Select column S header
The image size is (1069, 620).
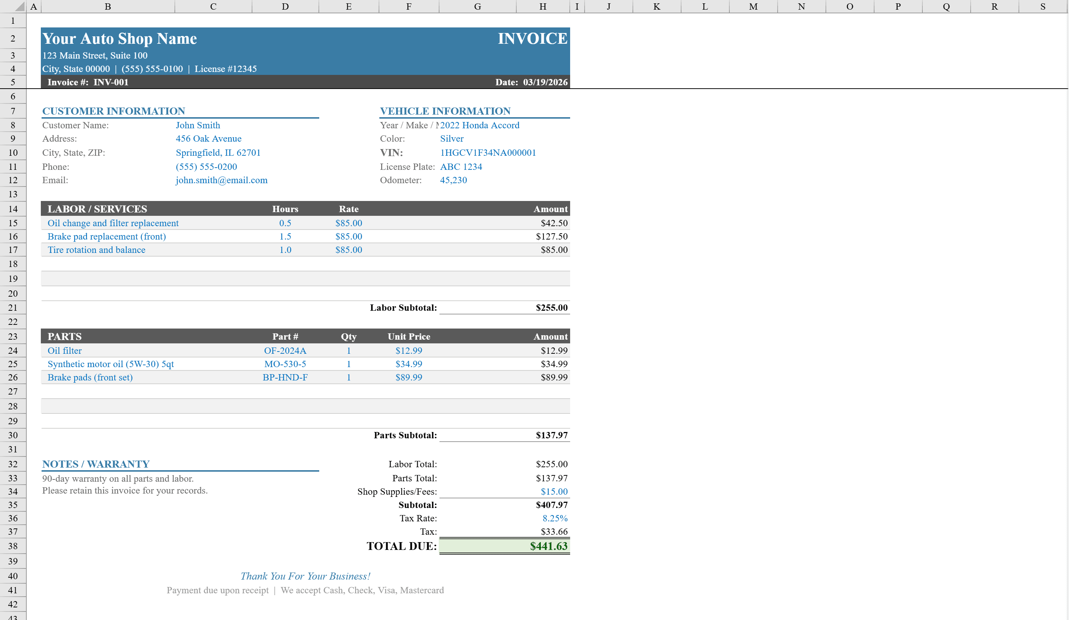tap(1043, 6)
